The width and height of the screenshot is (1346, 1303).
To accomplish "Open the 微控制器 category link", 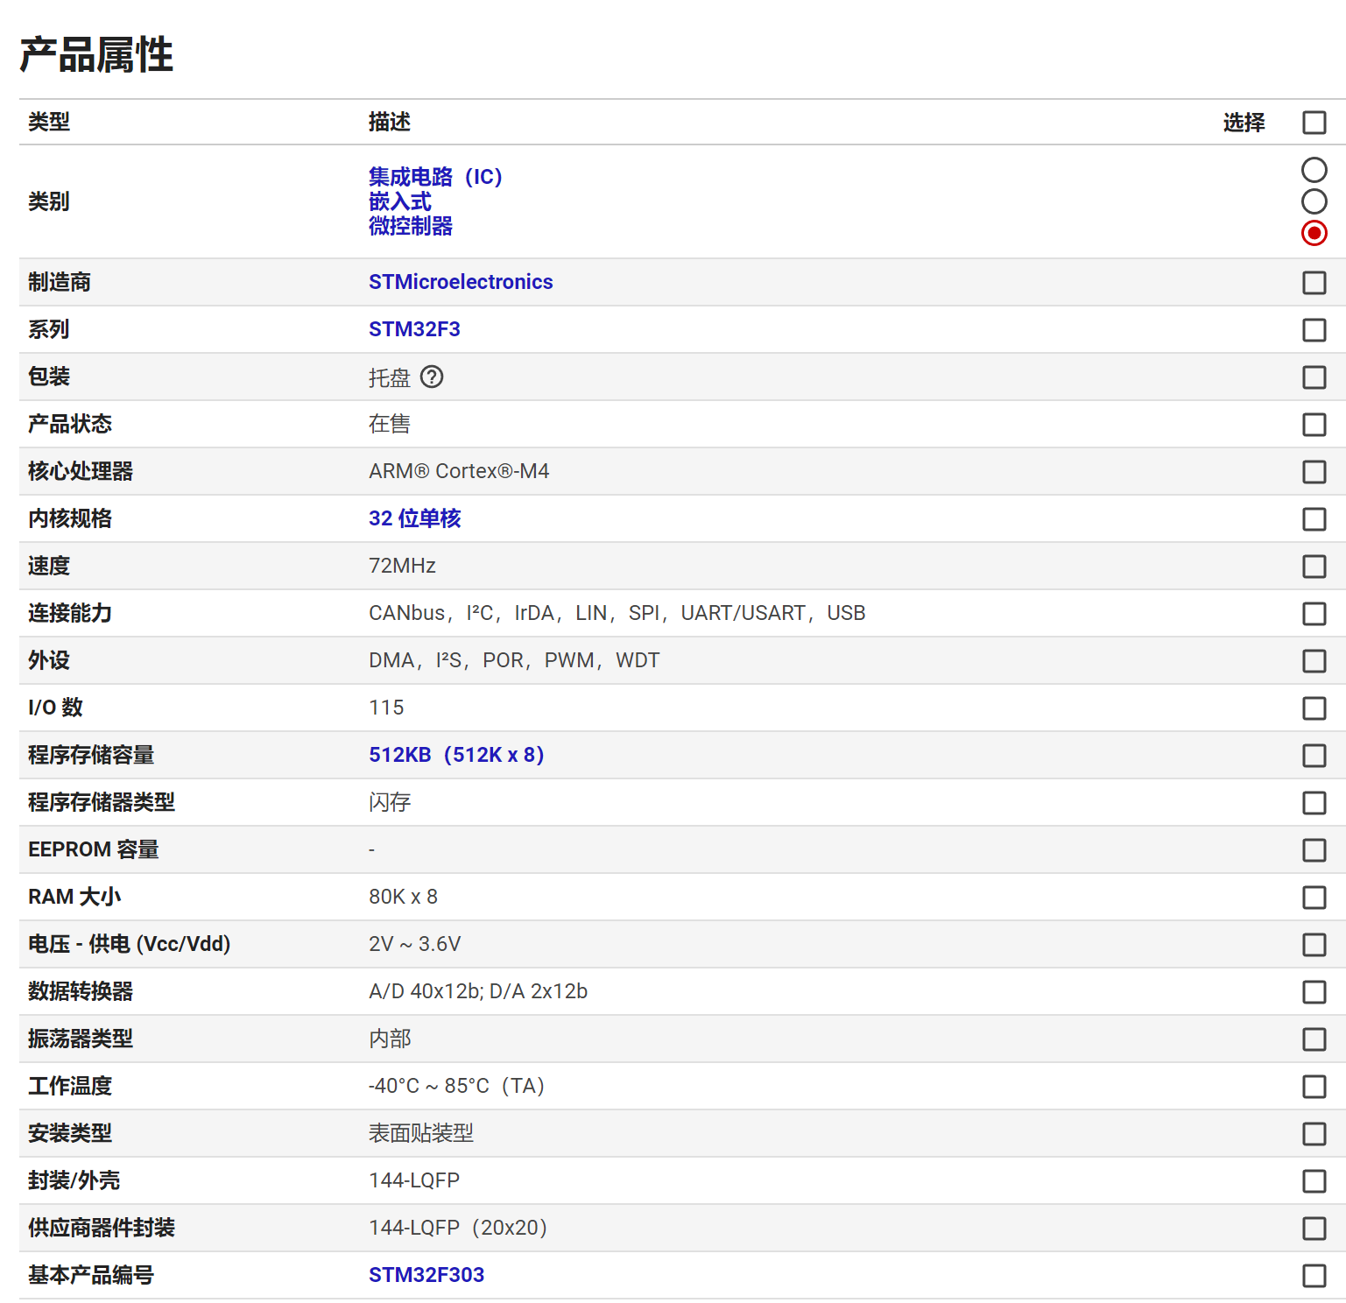I will point(411,226).
